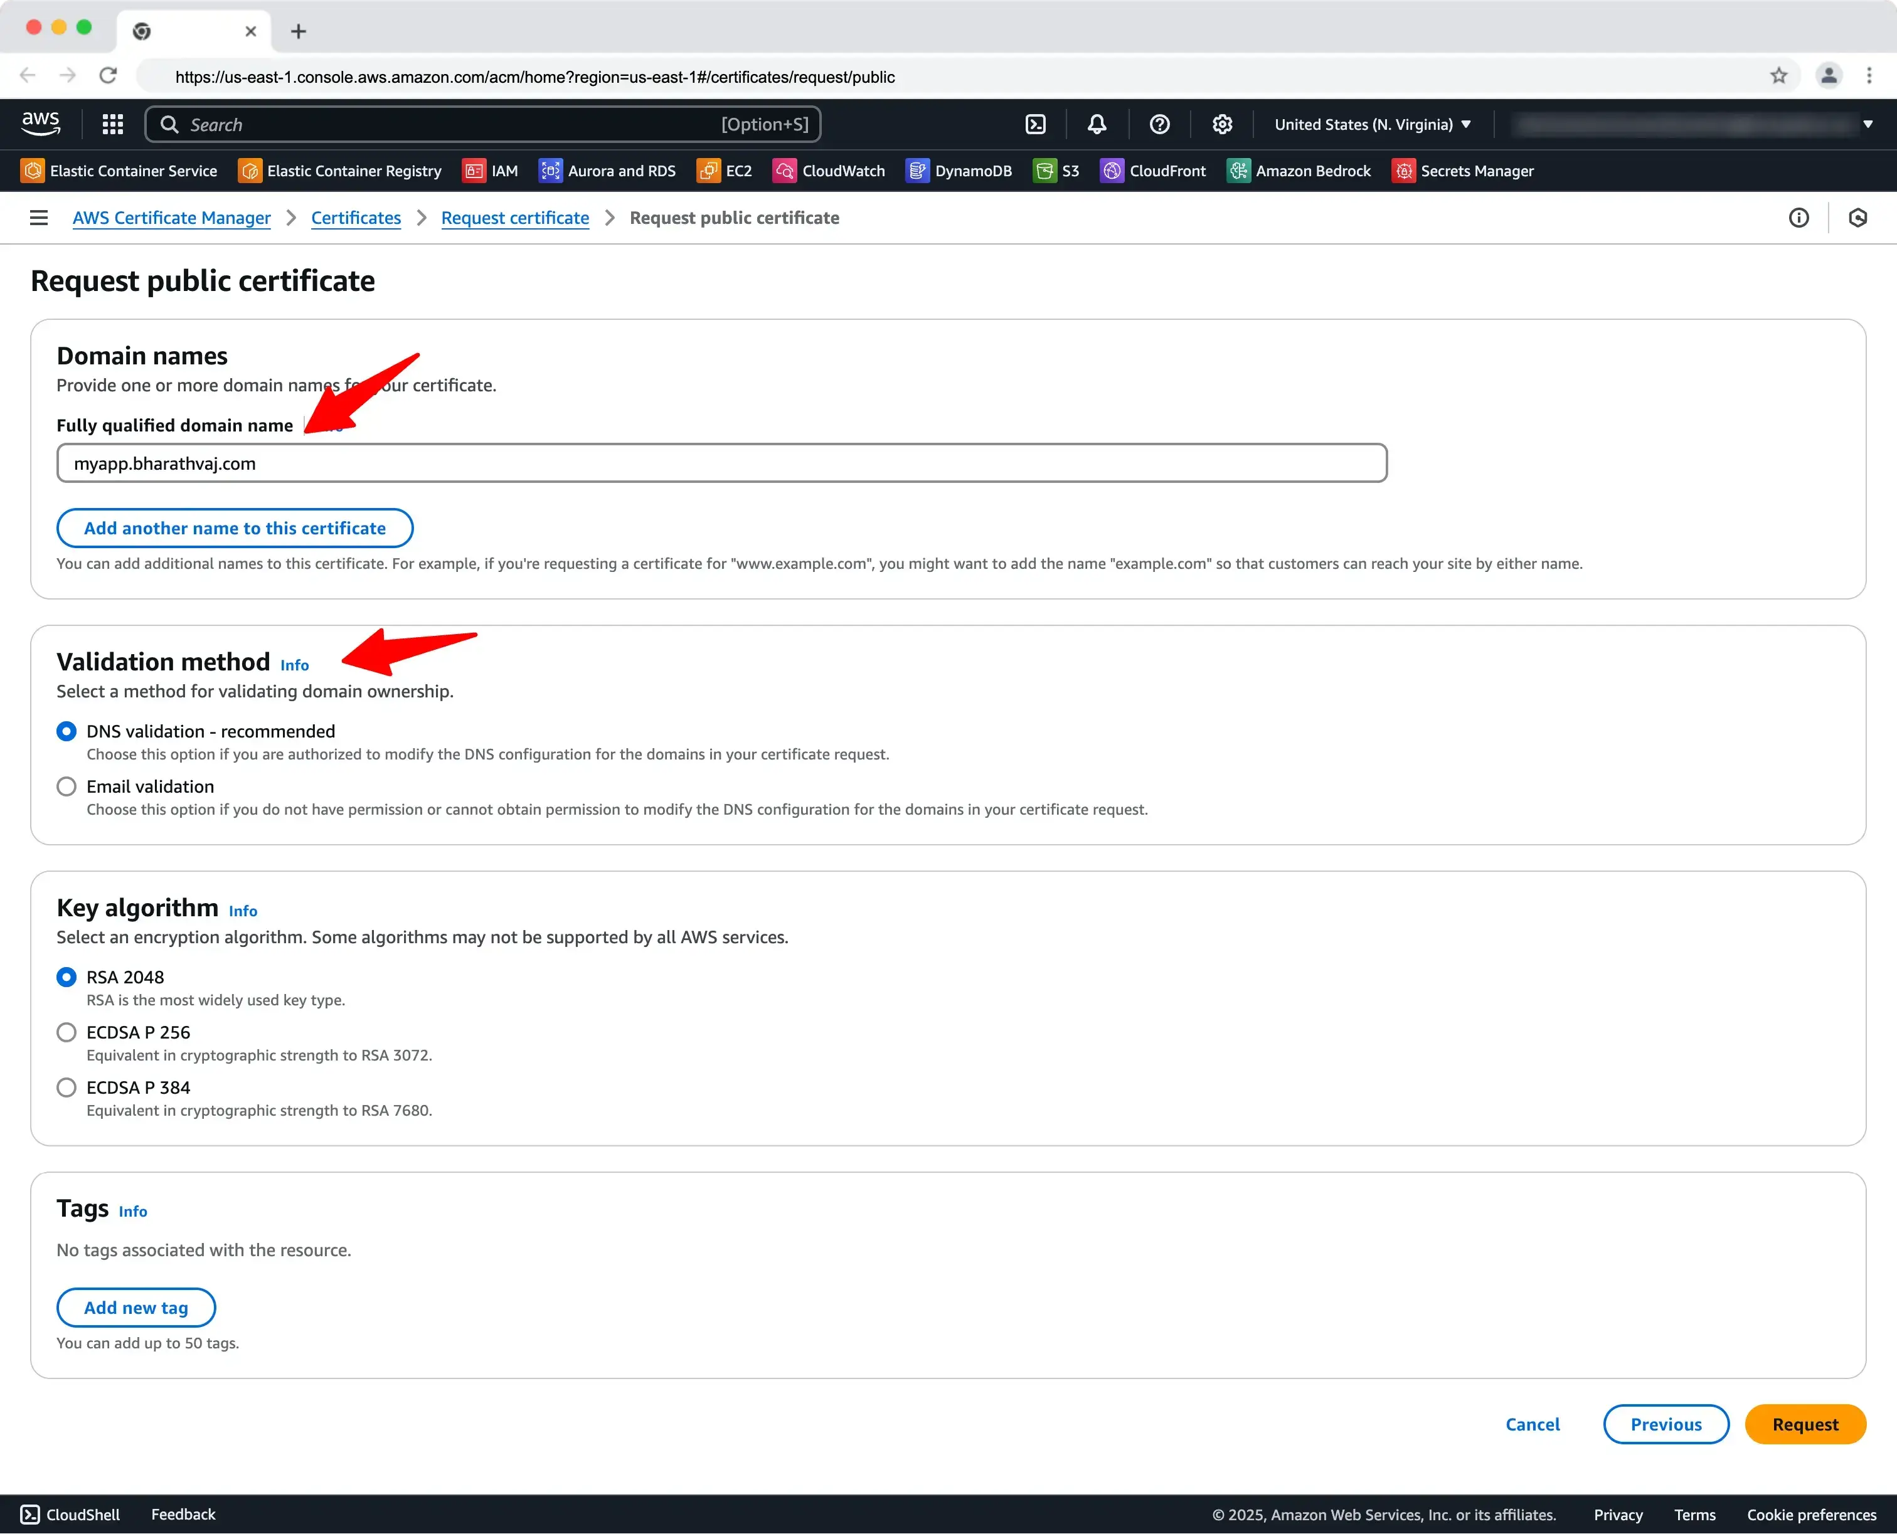
Task: Open Elastic Container Service shortcut
Action: point(119,171)
